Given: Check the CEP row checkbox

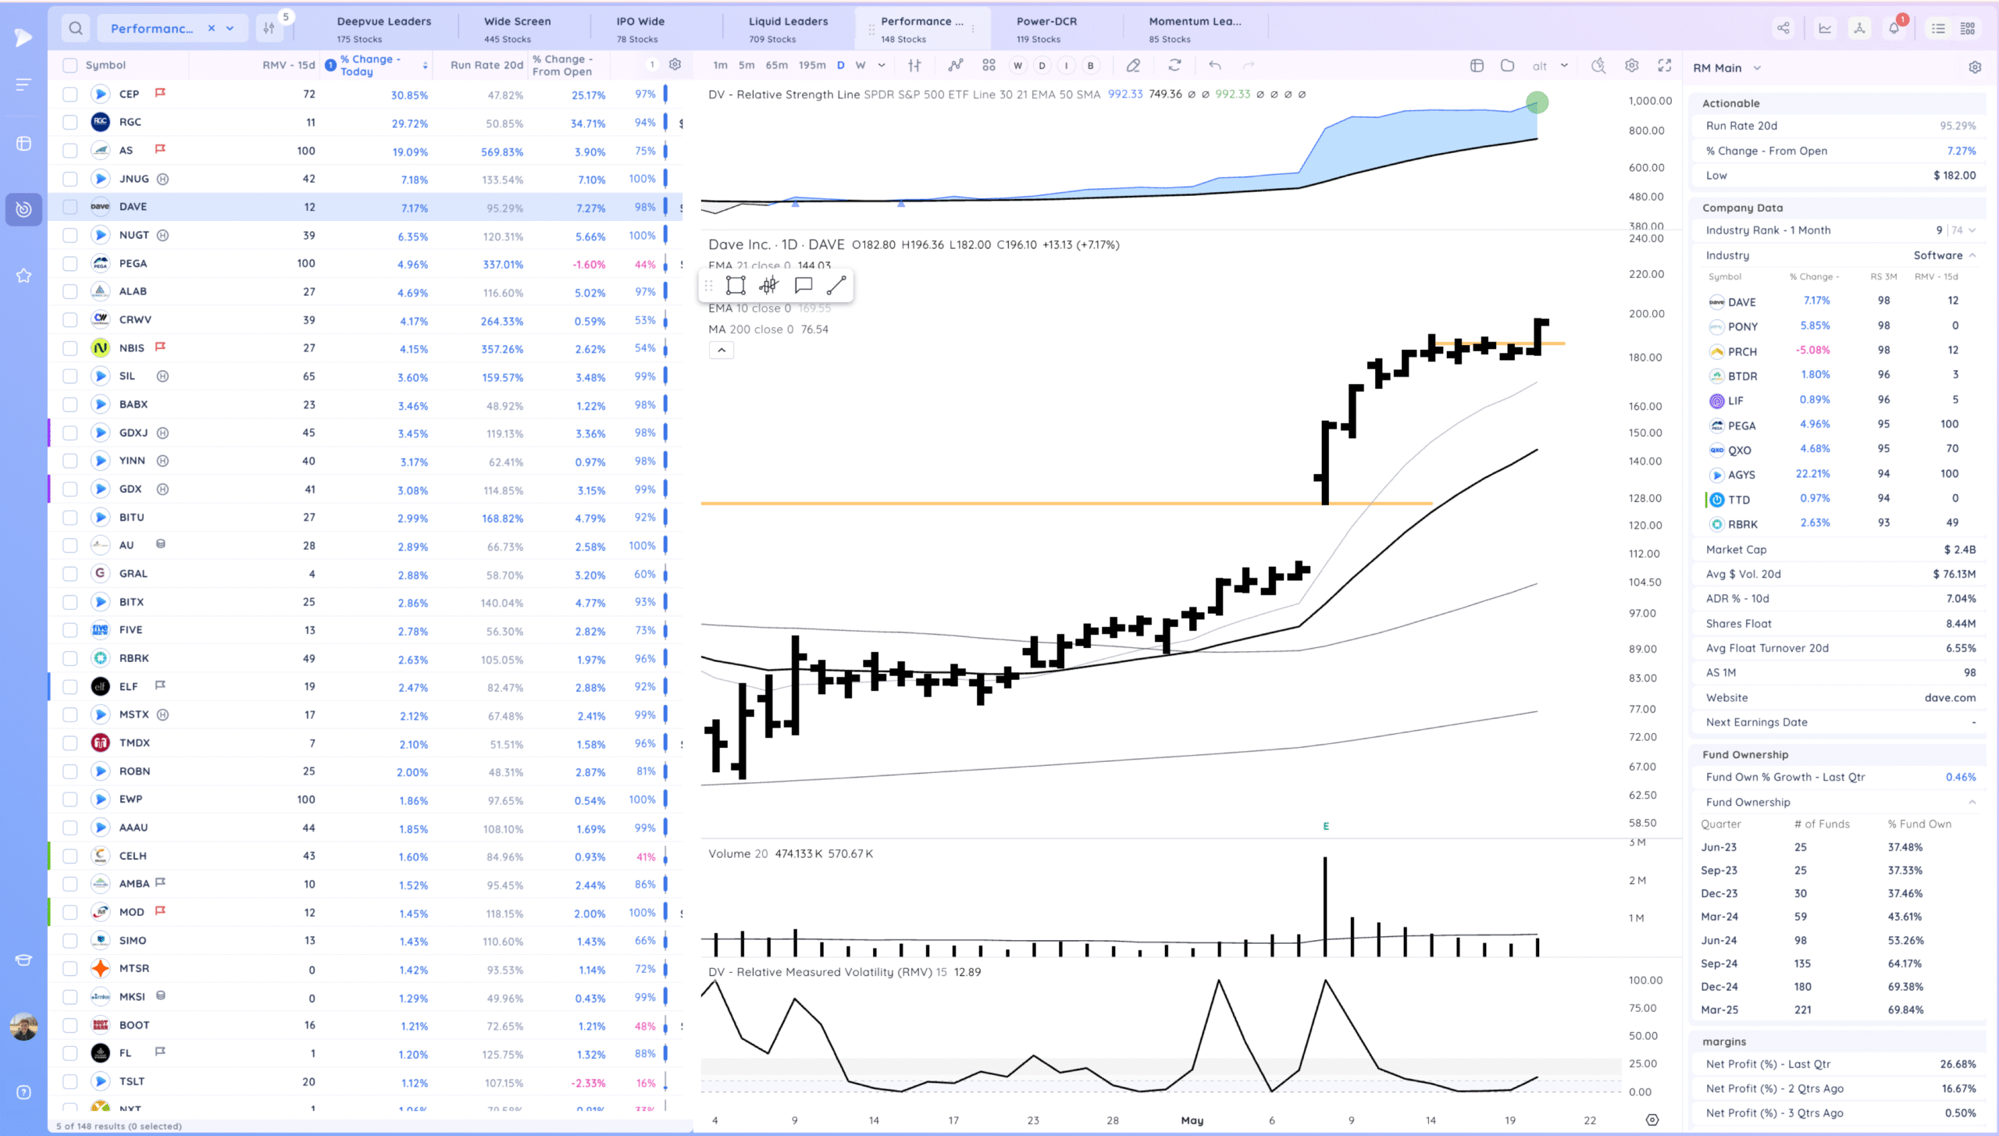Looking at the screenshot, I should pyautogui.click(x=70, y=94).
